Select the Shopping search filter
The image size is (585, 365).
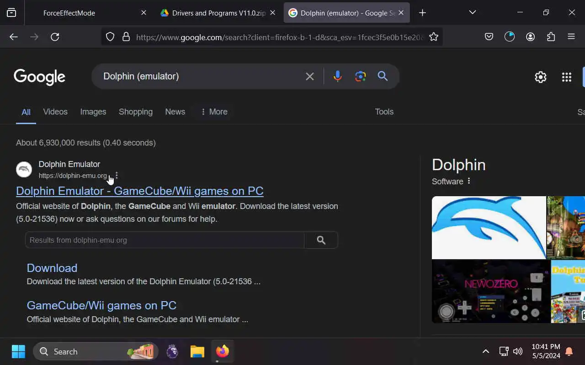click(x=136, y=112)
